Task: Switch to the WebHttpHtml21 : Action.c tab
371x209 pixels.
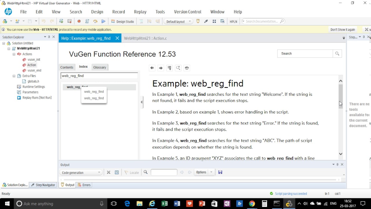Action: click(x=145, y=38)
